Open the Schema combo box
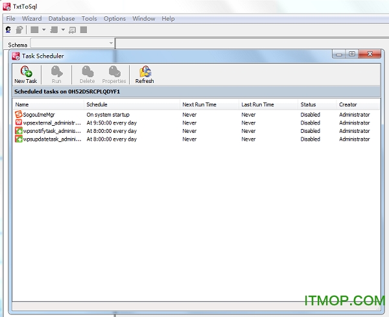This screenshot has width=389, height=317. click(x=72, y=43)
